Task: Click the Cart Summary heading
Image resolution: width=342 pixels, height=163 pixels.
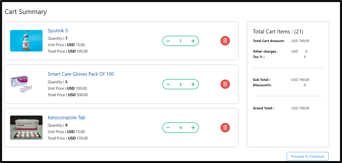Action: pyautogui.click(x=26, y=12)
